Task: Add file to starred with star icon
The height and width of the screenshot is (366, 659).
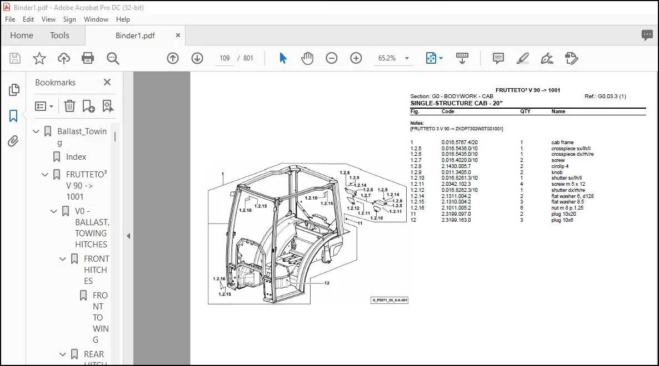Action: (39, 58)
